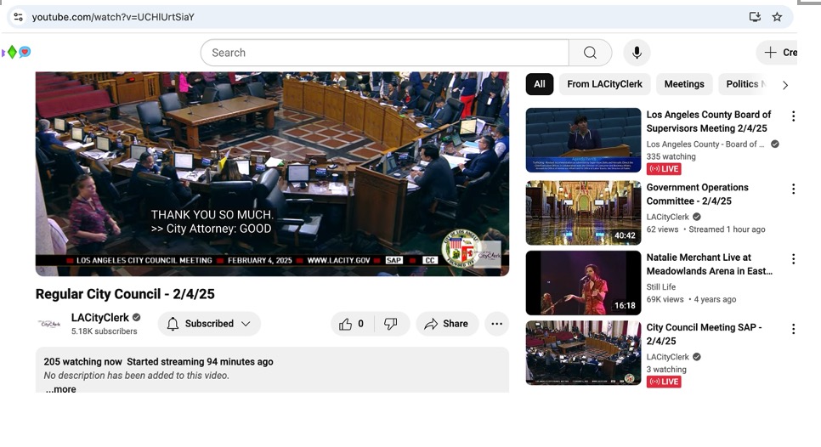Open more actions ellipsis below the video
This screenshot has width=821, height=447.
click(x=496, y=324)
